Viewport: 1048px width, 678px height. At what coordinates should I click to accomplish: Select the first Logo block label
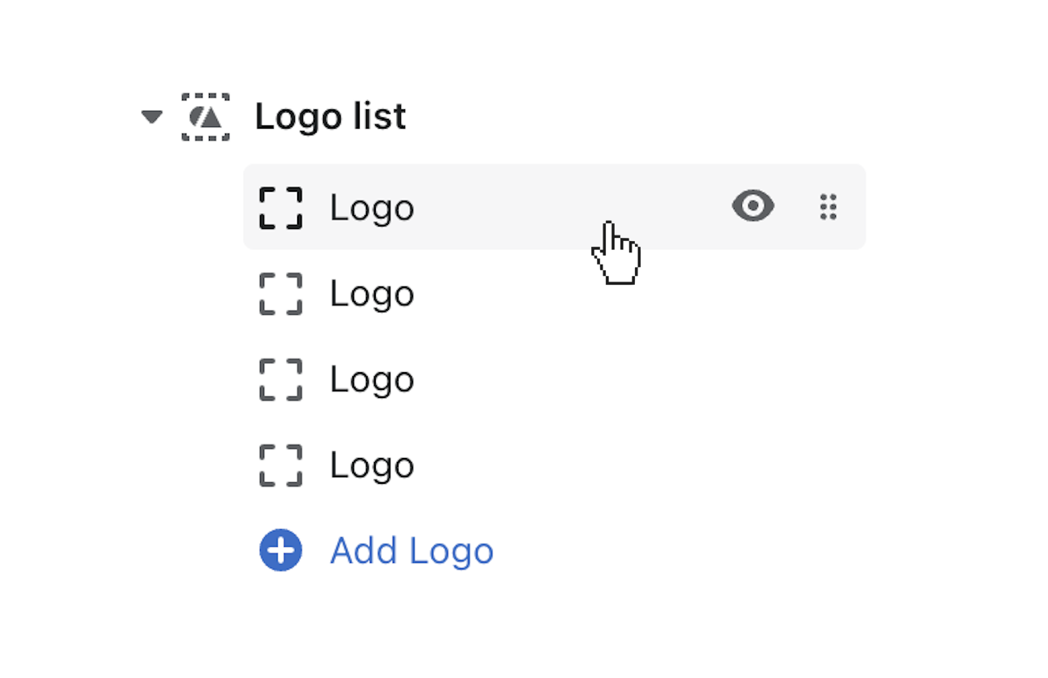[x=372, y=208]
